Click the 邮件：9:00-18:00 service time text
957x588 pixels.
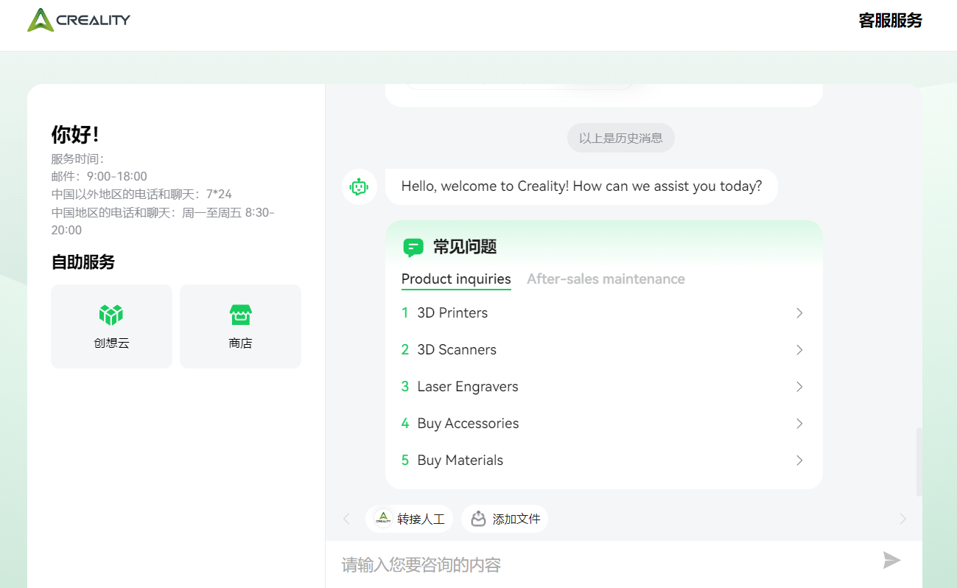point(99,176)
